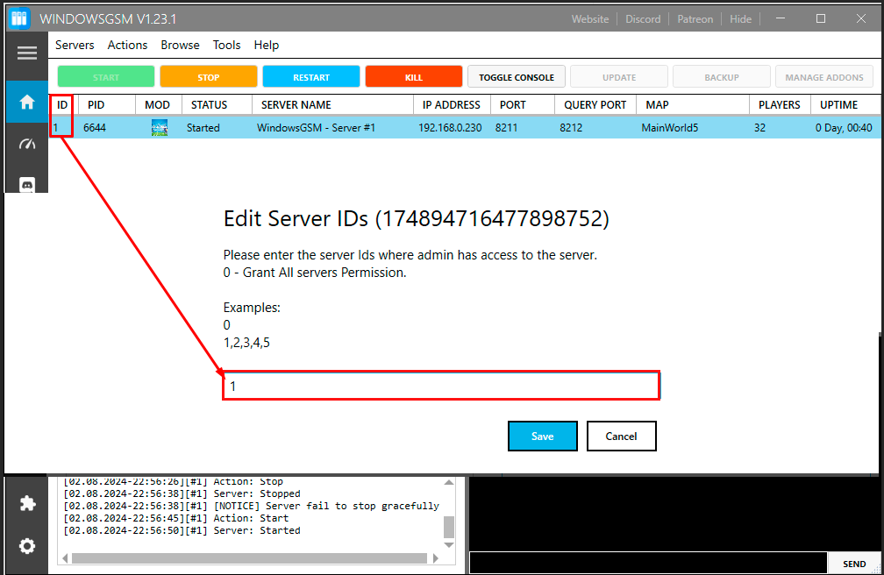Minimize the WindowsGSM window
This screenshot has width=884, height=575.
tap(781, 18)
